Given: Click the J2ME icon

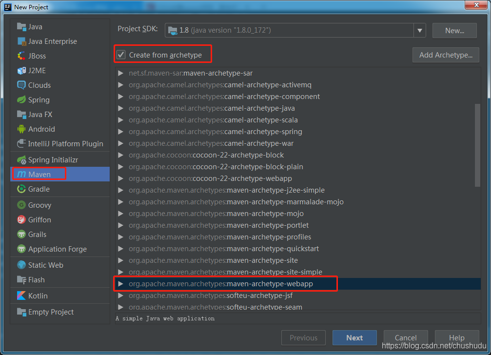Looking at the screenshot, I should [x=21, y=71].
